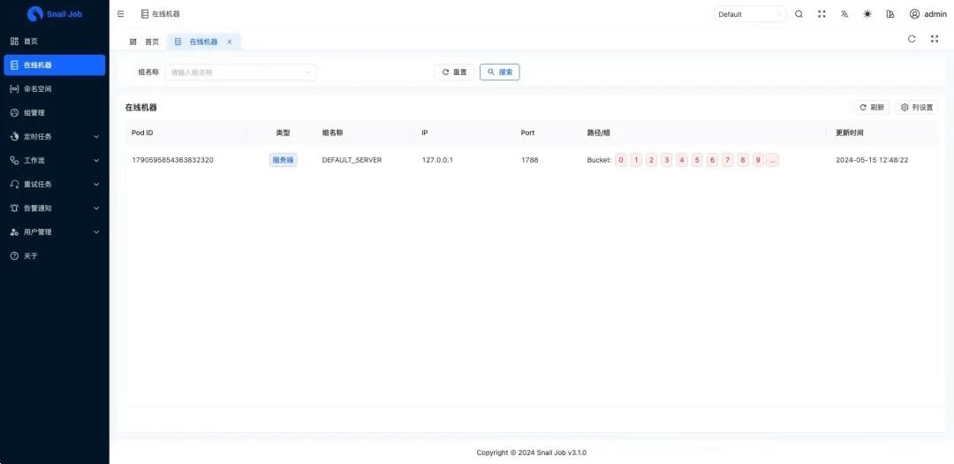954x464 pixels.
Task: Collapse the sidebar with the header menu icon
Action: pos(120,14)
